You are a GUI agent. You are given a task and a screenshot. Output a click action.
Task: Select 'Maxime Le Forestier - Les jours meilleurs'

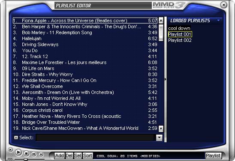coord(85,62)
